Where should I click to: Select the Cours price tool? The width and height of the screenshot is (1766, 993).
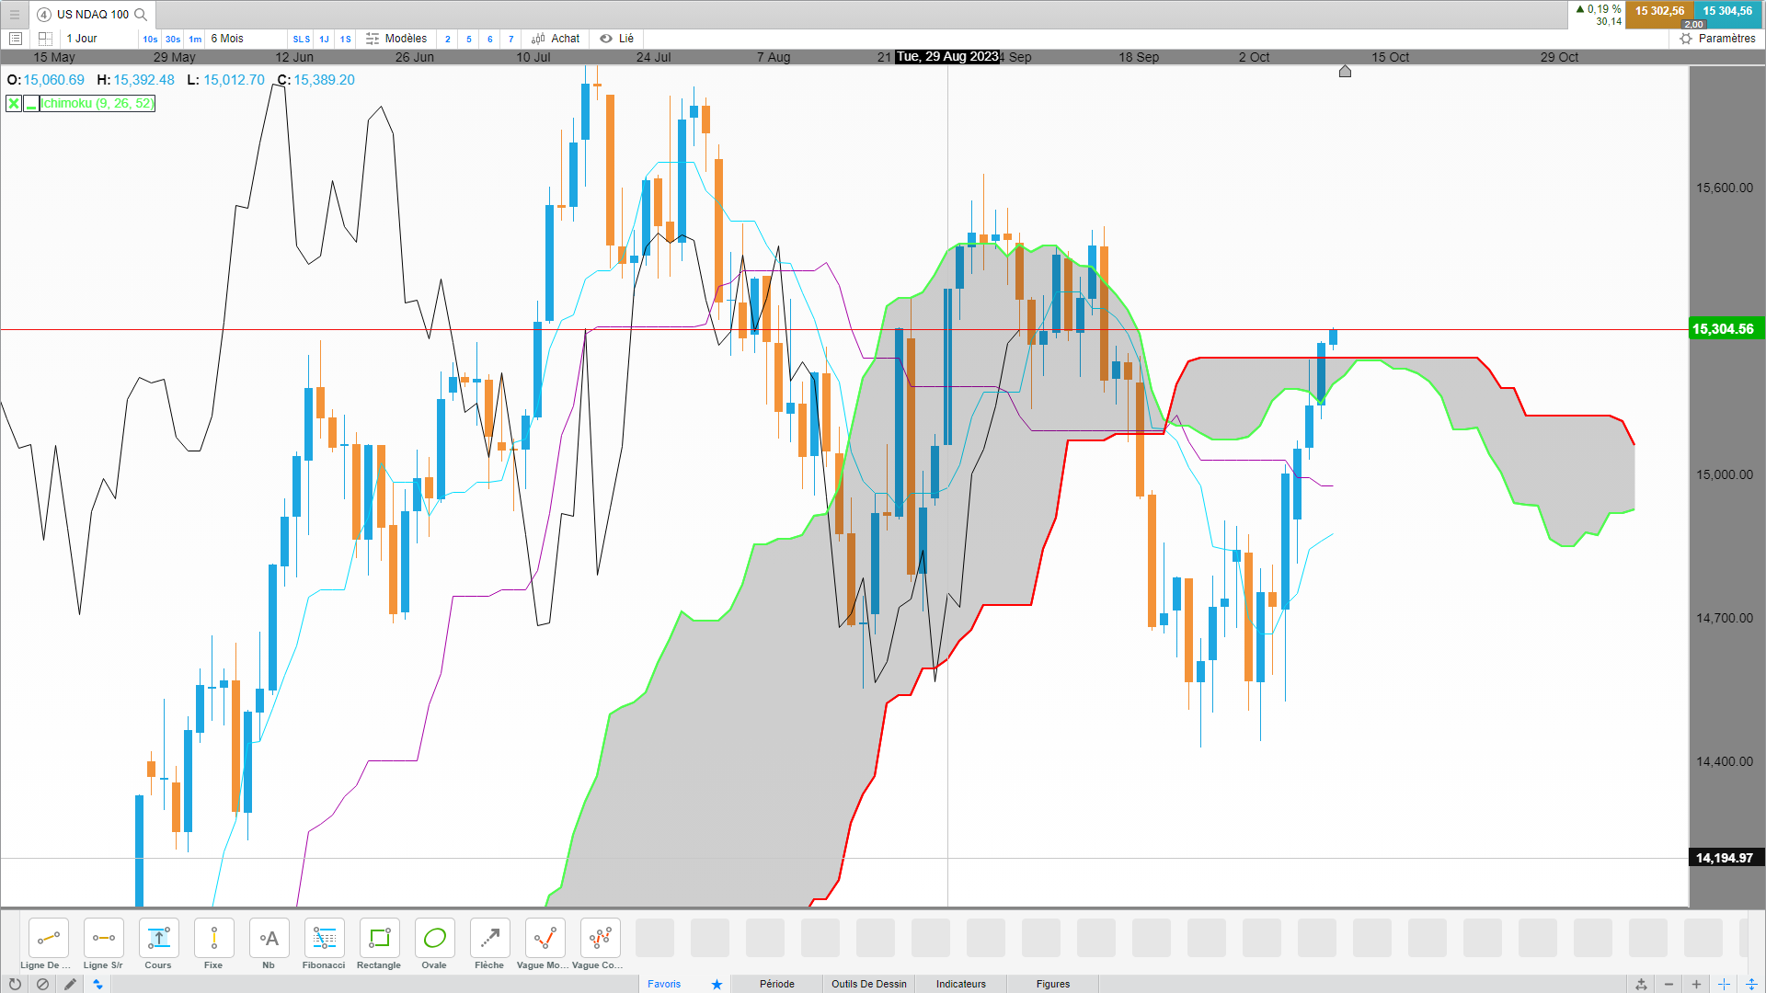(x=158, y=939)
